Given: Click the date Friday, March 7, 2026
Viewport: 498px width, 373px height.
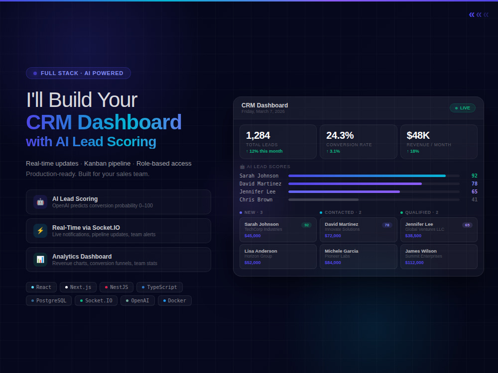Looking at the screenshot, I should (263, 111).
